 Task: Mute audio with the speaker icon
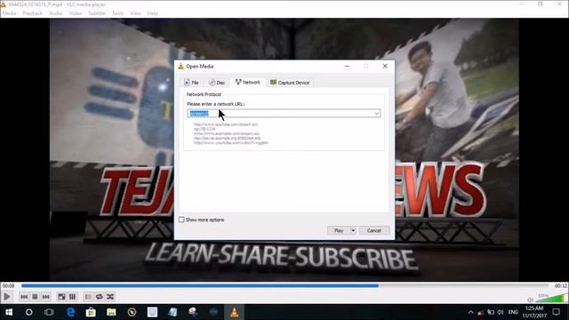tap(530, 300)
